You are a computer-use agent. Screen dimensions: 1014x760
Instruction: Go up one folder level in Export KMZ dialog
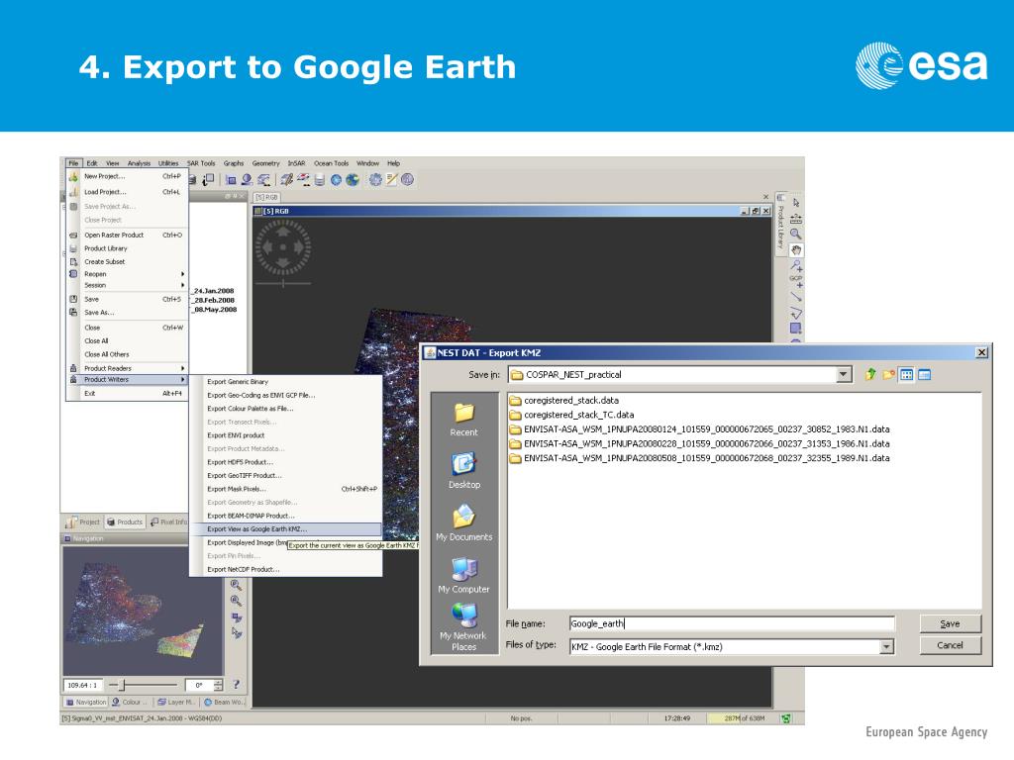pyautogui.click(x=870, y=374)
